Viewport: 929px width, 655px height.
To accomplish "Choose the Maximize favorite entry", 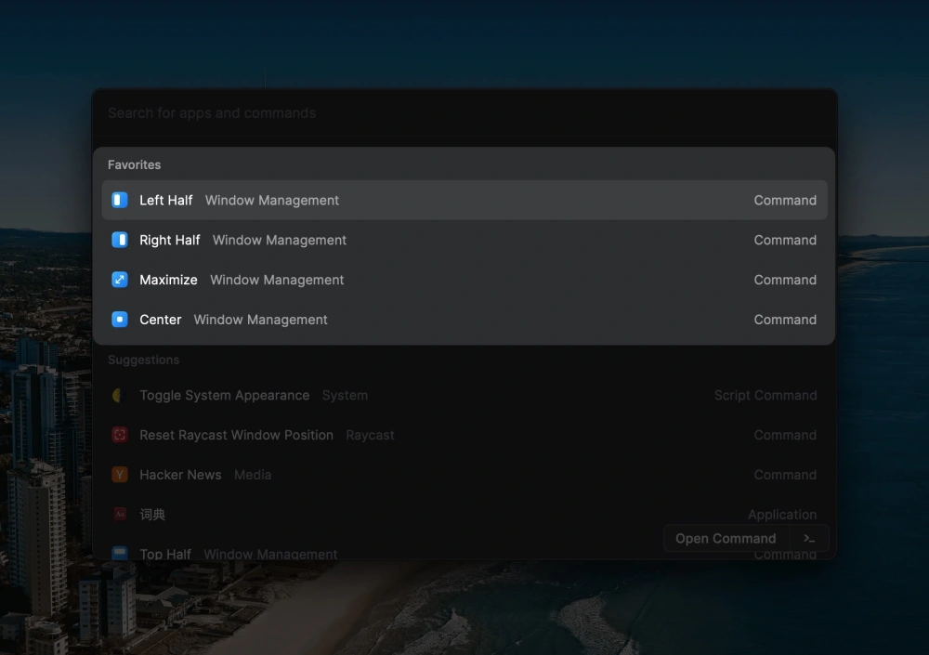I will [x=464, y=280].
